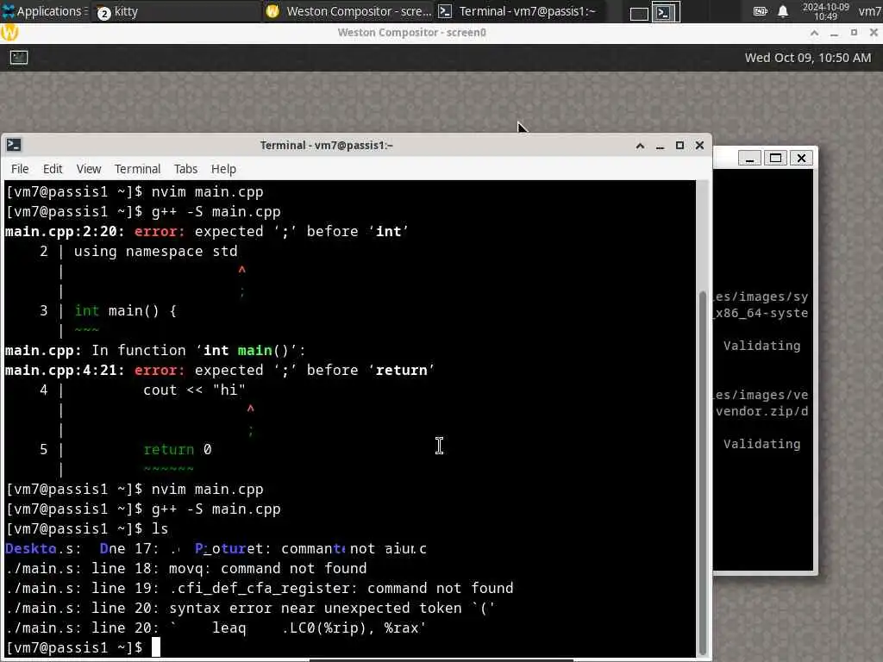Open the battery power indicator

pyautogui.click(x=760, y=11)
